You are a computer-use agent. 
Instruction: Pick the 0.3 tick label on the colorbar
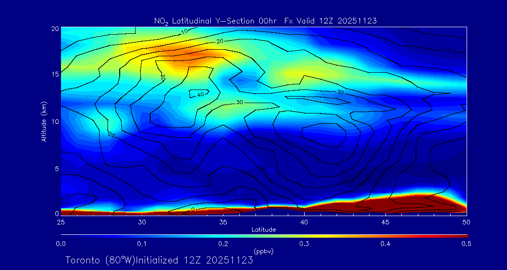pos(304,244)
